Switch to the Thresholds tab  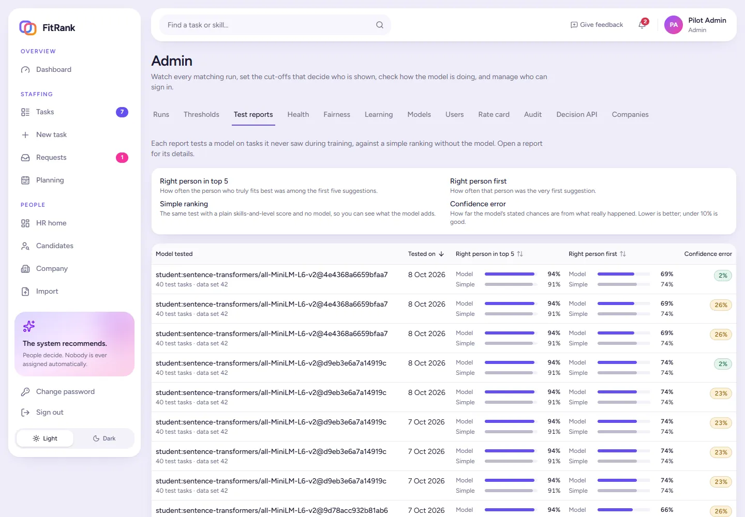(201, 115)
